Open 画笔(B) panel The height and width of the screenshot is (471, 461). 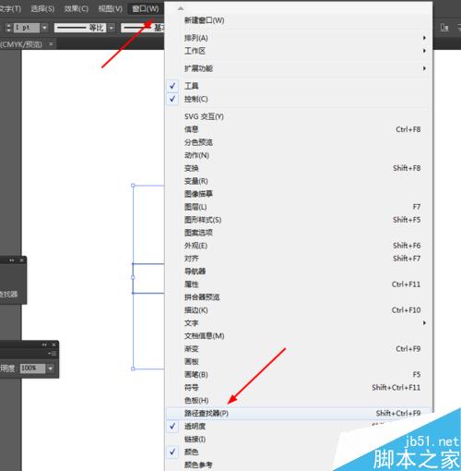[x=299, y=375]
